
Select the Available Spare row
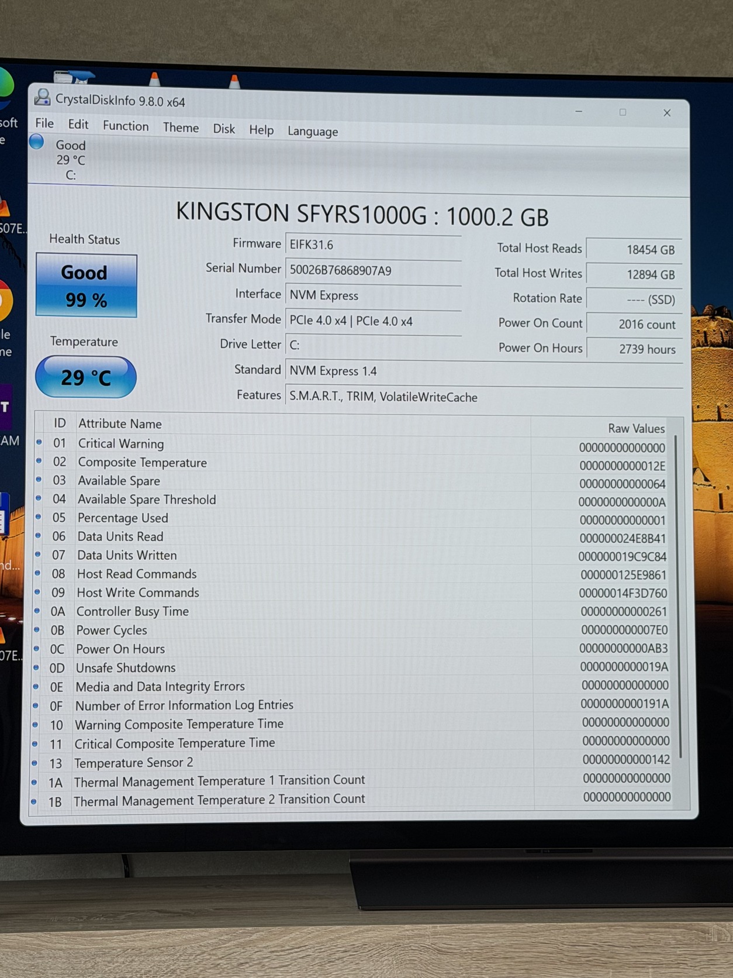tap(351, 482)
